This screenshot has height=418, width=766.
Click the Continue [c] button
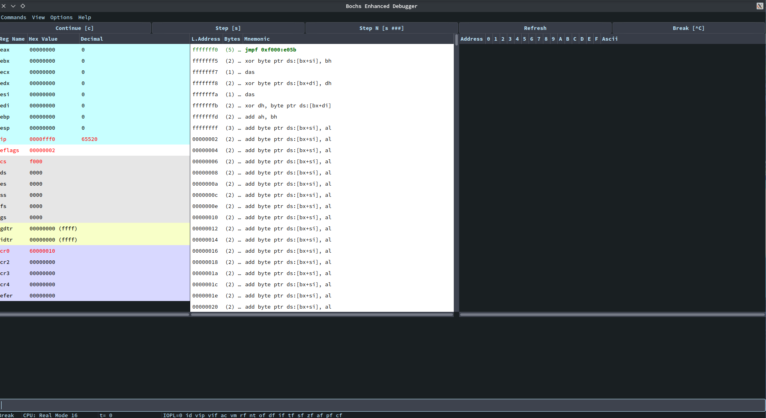[75, 28]
